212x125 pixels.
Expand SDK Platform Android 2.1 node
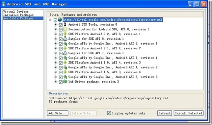[x=56, y=48]
